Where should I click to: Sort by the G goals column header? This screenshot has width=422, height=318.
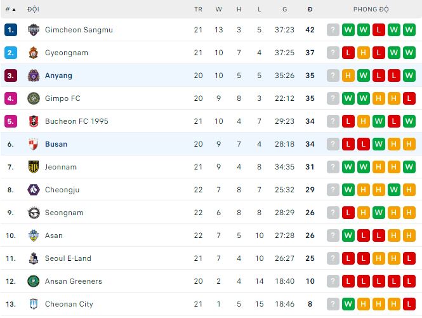point(285,10)
